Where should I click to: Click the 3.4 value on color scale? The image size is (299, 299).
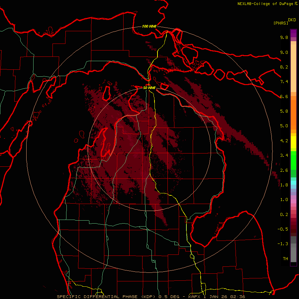tap(284, 155)
